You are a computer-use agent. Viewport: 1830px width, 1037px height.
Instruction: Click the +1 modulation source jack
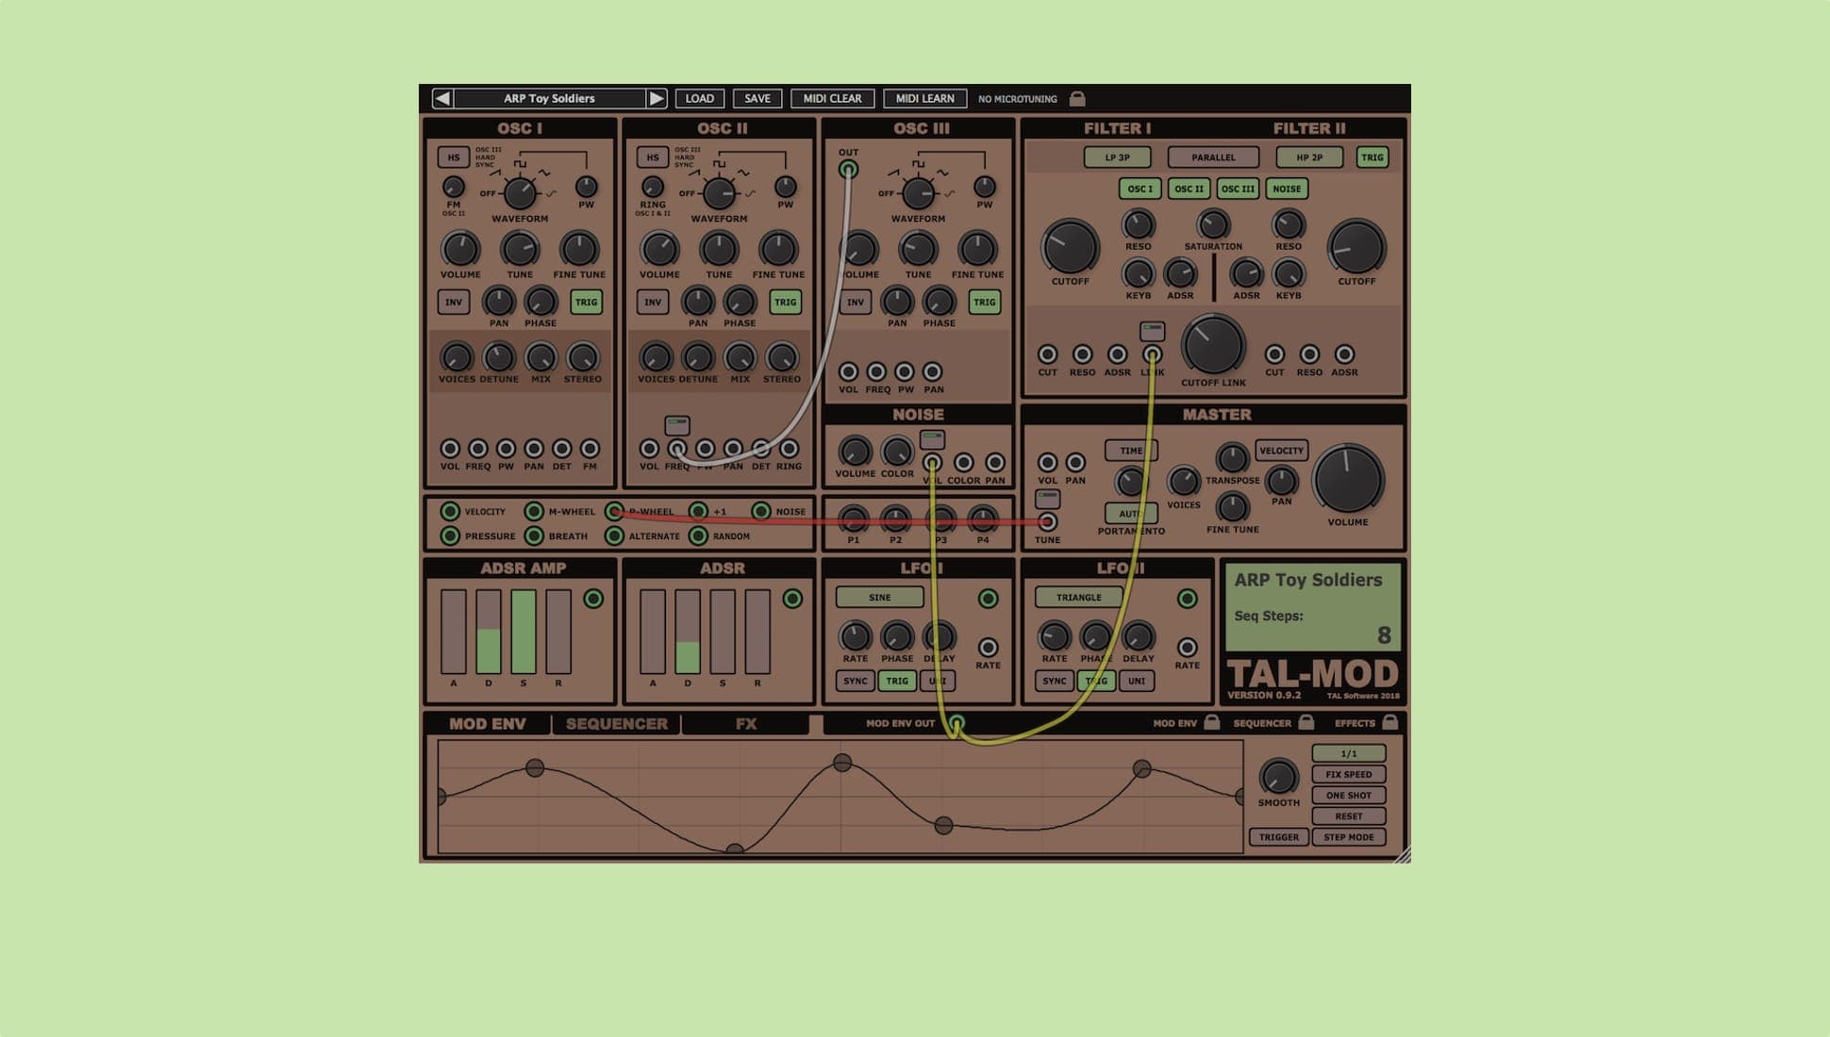698,511
